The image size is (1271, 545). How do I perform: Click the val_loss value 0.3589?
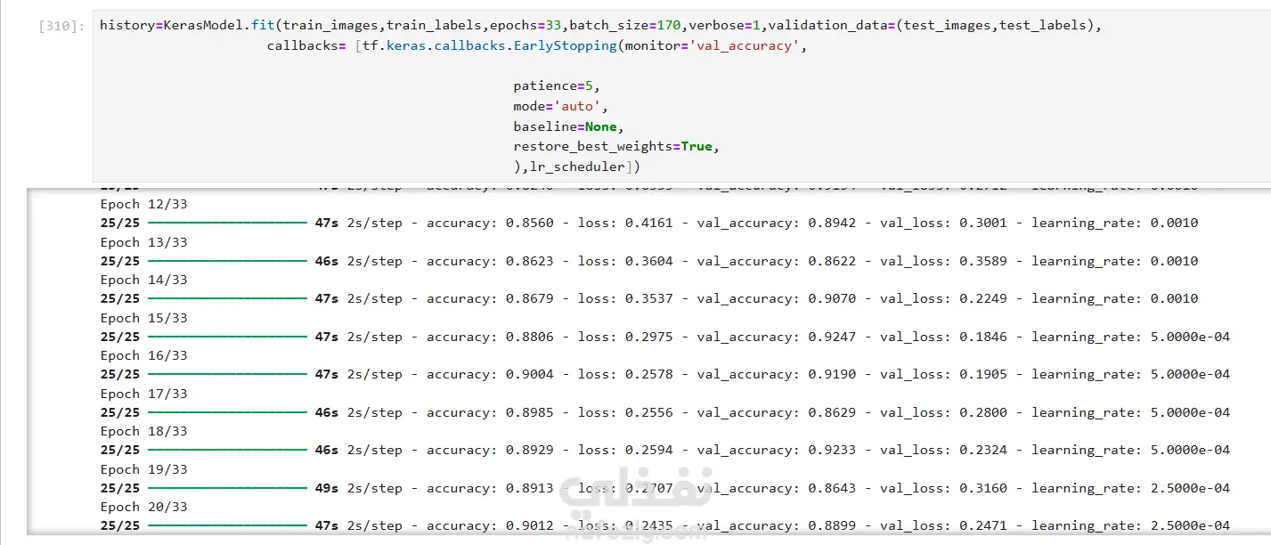pos(982,261)
